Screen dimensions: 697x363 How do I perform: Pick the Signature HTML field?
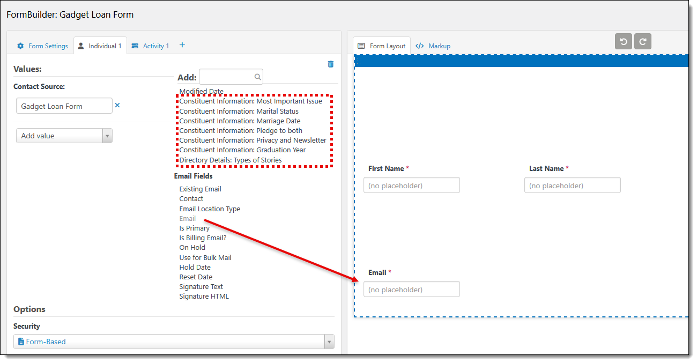pyautogui.click(x=204, y=297)
